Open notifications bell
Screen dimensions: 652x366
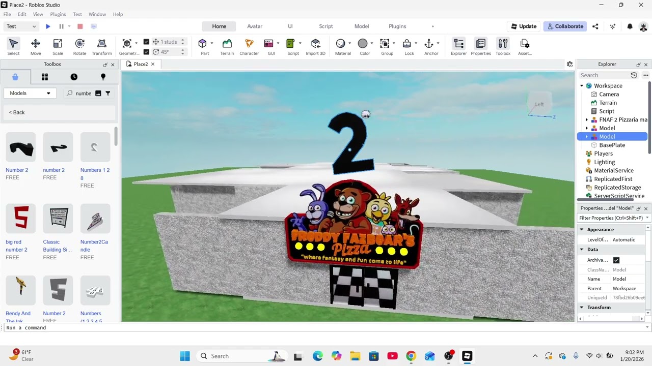pos(630,26)
